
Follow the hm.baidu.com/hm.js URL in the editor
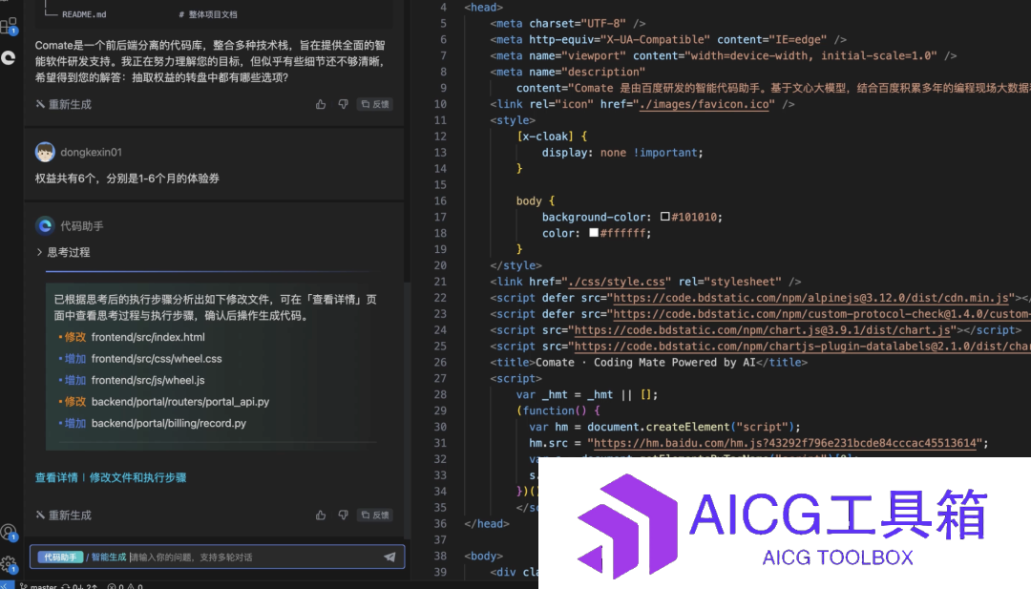click(785, 444)
